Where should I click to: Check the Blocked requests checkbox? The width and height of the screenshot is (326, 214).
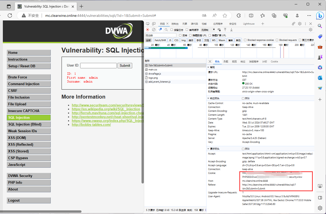(277, 40)
